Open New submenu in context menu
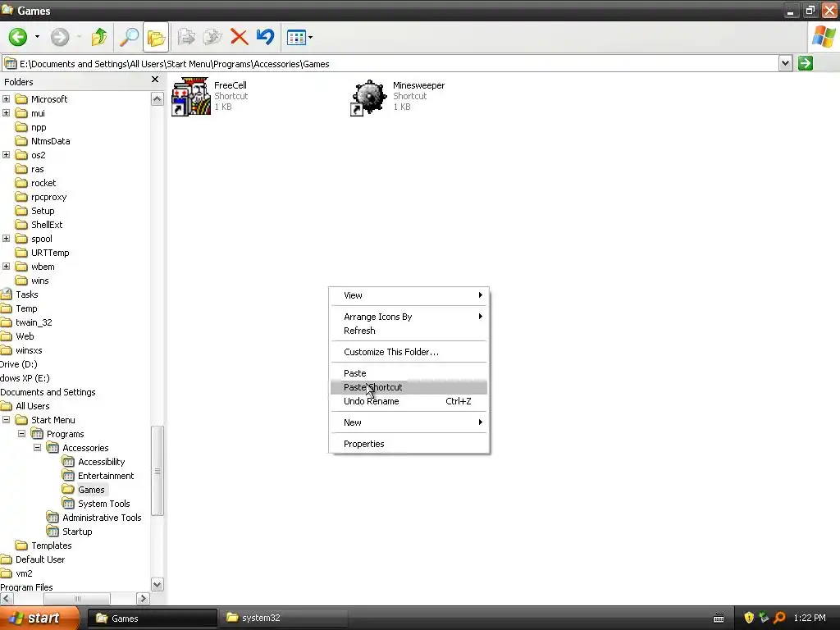Viewport: 840px width, 630px height. pyautogui.click(x=409, y=422)
